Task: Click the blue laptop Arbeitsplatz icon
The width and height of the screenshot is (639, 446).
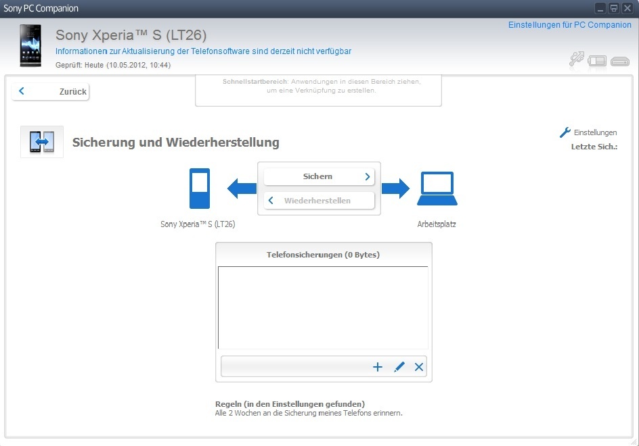Action: [437, 189]
